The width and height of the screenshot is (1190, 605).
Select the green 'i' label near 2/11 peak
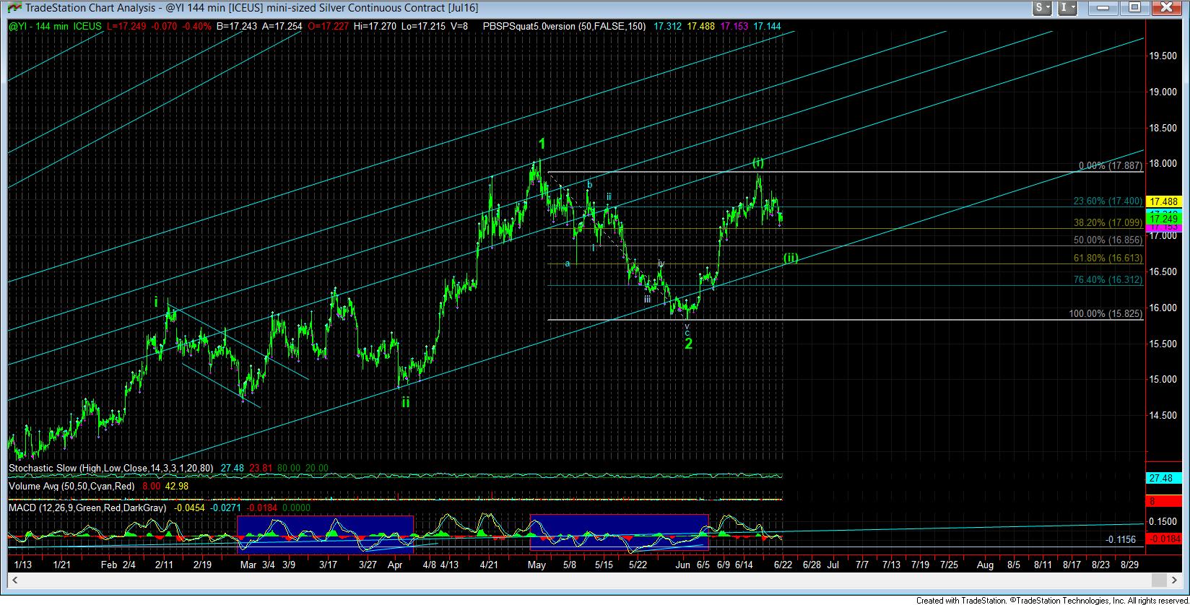coord(156,302)
